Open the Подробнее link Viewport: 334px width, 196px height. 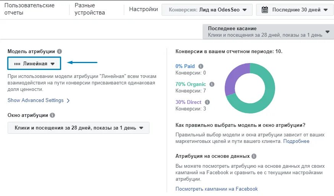pos(296,141)
